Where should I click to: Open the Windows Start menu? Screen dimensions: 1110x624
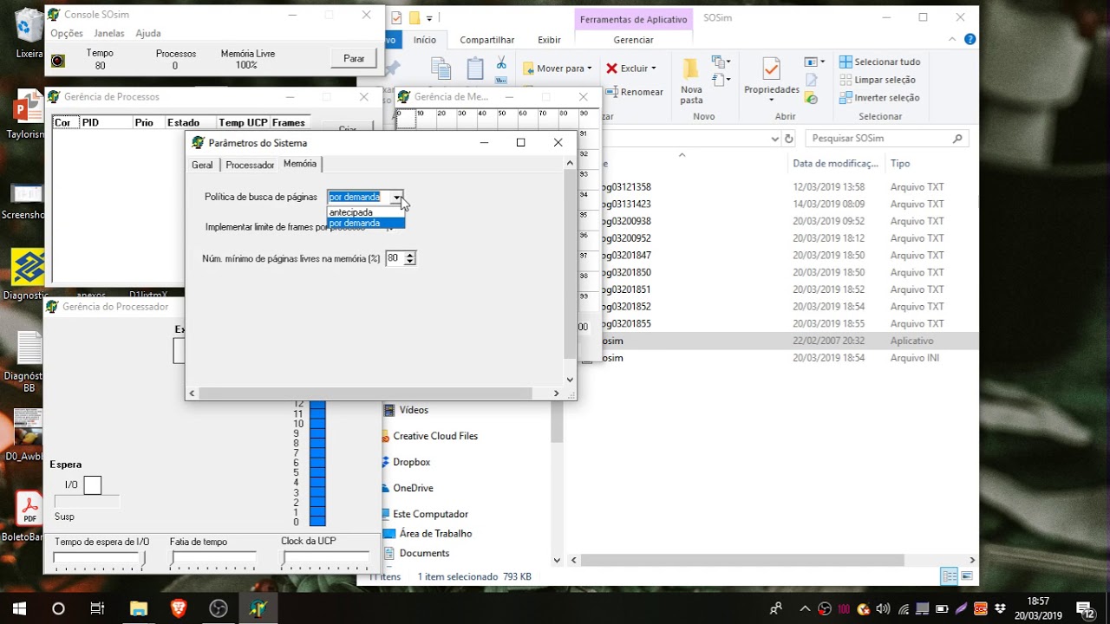tap(19, 608)
